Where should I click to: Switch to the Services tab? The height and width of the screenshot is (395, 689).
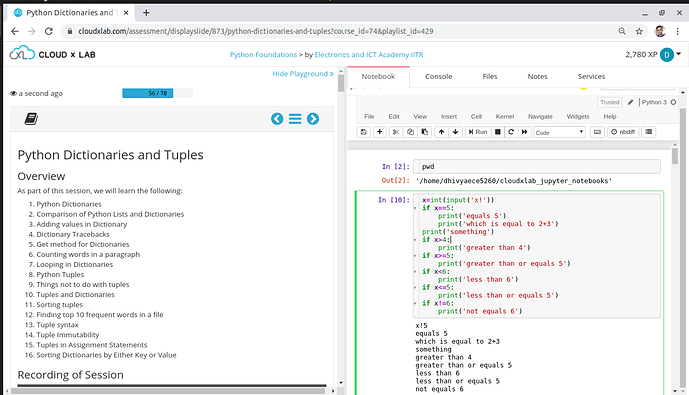tap(591, 77)
